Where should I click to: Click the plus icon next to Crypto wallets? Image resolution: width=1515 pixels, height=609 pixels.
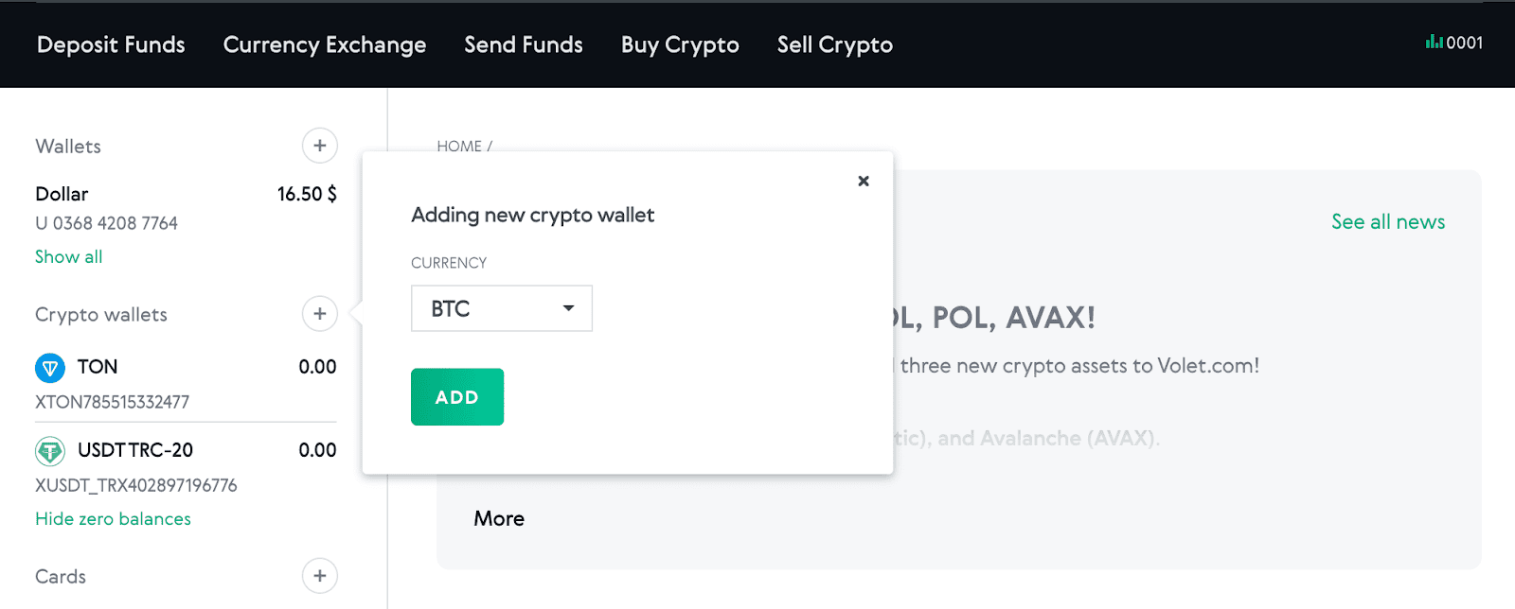[x=319, y=314]
